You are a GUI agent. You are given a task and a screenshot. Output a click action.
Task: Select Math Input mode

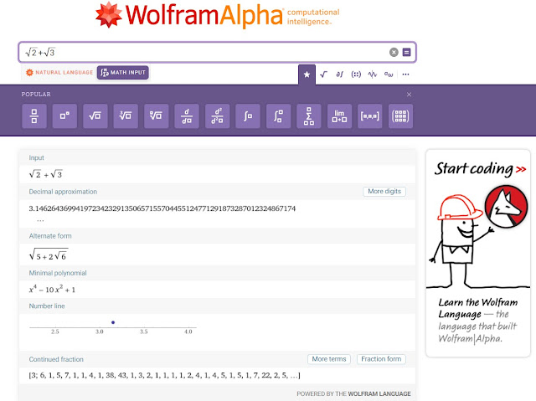point(123,72)
